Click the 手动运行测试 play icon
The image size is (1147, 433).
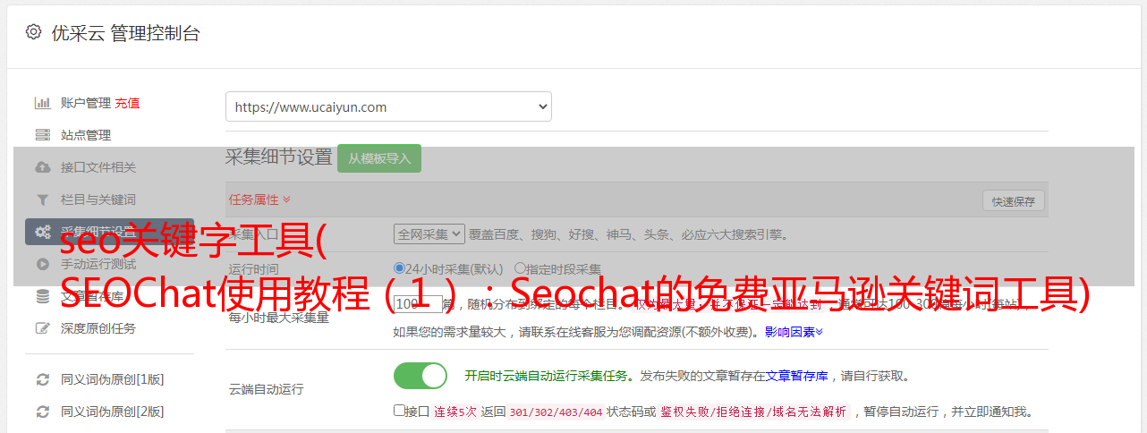click(x=42, y=264)
